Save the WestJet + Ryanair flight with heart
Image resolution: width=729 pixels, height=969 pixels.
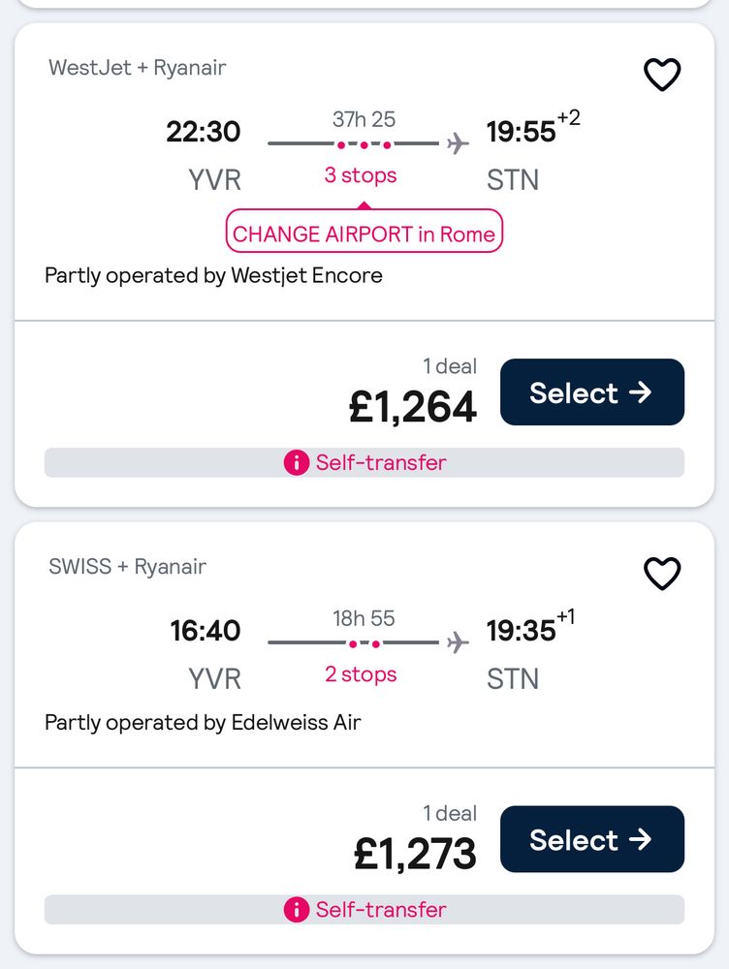pyautogui.click(x=662, y=75)
